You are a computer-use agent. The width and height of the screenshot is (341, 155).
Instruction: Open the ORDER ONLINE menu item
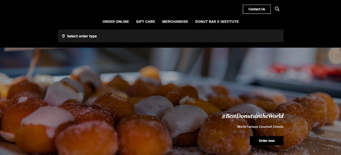pos(116,22)
